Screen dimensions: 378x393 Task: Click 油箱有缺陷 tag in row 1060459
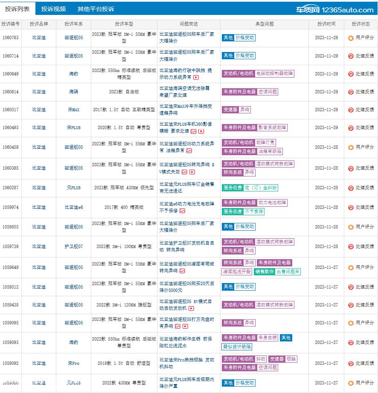[x=270, y=151]
